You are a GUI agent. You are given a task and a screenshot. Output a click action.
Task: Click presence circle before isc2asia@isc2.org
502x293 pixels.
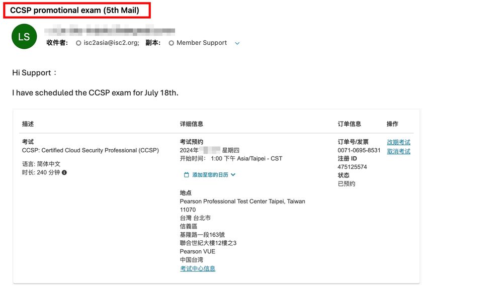(78, 43)
